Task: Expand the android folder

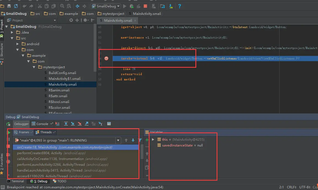Action: 17,44
